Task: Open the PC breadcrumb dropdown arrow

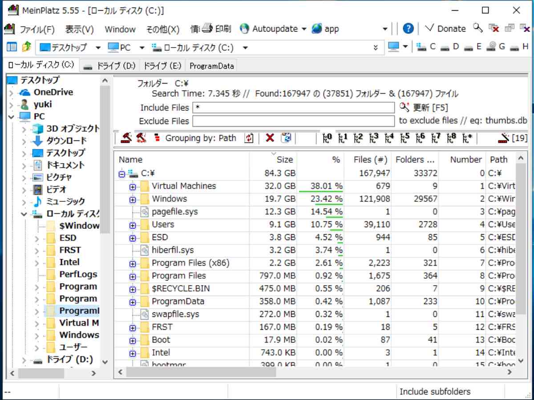Action: click(142, 48)
